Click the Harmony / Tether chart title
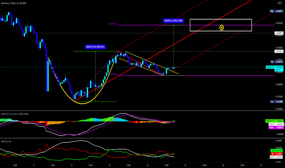This screenshot has width=285, height=168. 14,3
